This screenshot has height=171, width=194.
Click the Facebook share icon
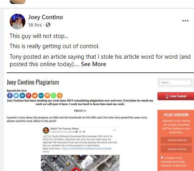10,95
